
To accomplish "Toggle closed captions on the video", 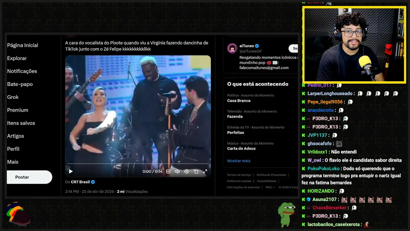I will point(168,171).
